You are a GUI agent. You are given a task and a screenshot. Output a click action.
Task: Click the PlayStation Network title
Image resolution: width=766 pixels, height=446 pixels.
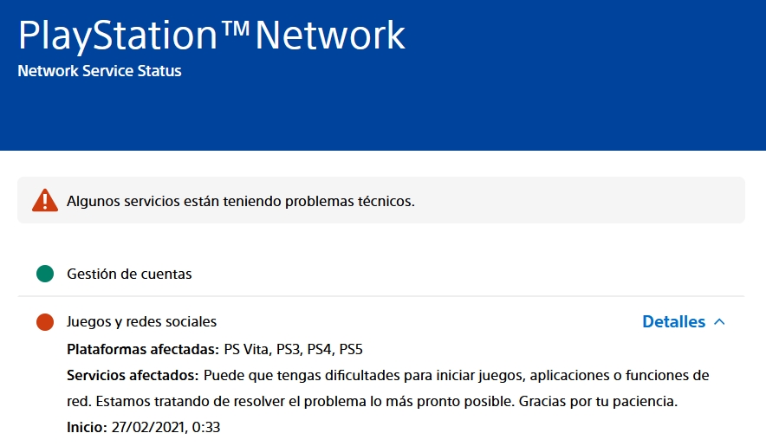211,36
